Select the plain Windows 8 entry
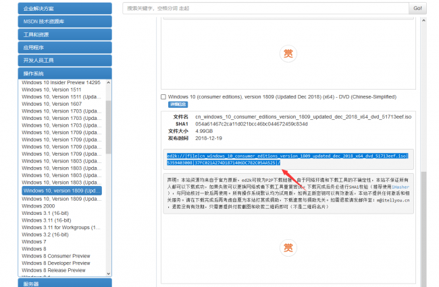The width and height of the screenshot is (439, 287). pos(34,249)
